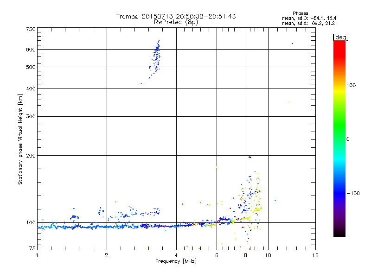Click the isolated blue point near 13 MHz top
Screen dimensions: 371x278
tap(293, 44)
